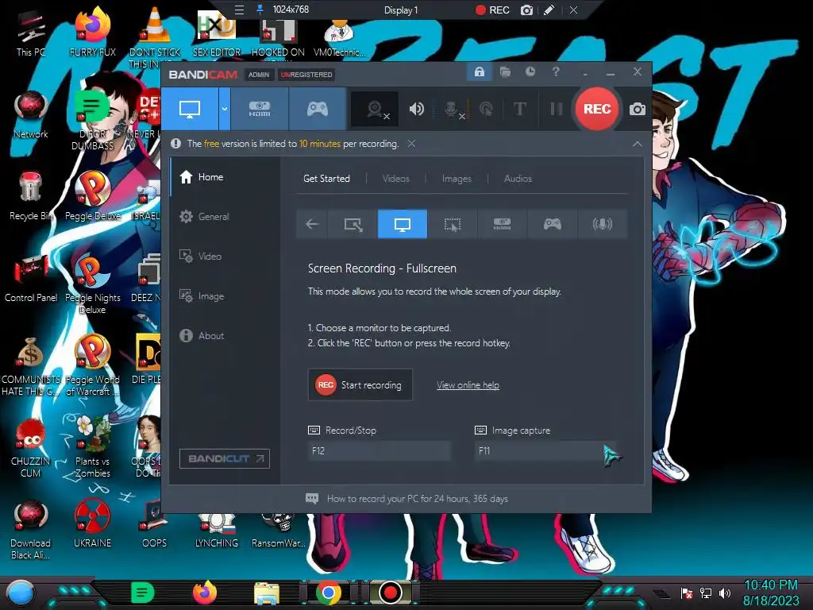Open the About section

225,336
